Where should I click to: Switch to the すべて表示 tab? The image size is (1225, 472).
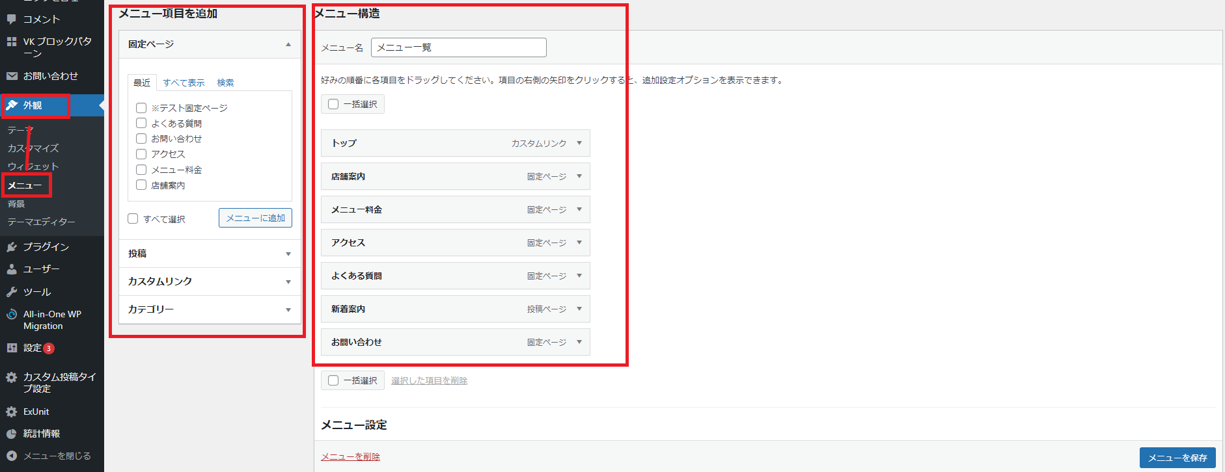coord(184,83)
